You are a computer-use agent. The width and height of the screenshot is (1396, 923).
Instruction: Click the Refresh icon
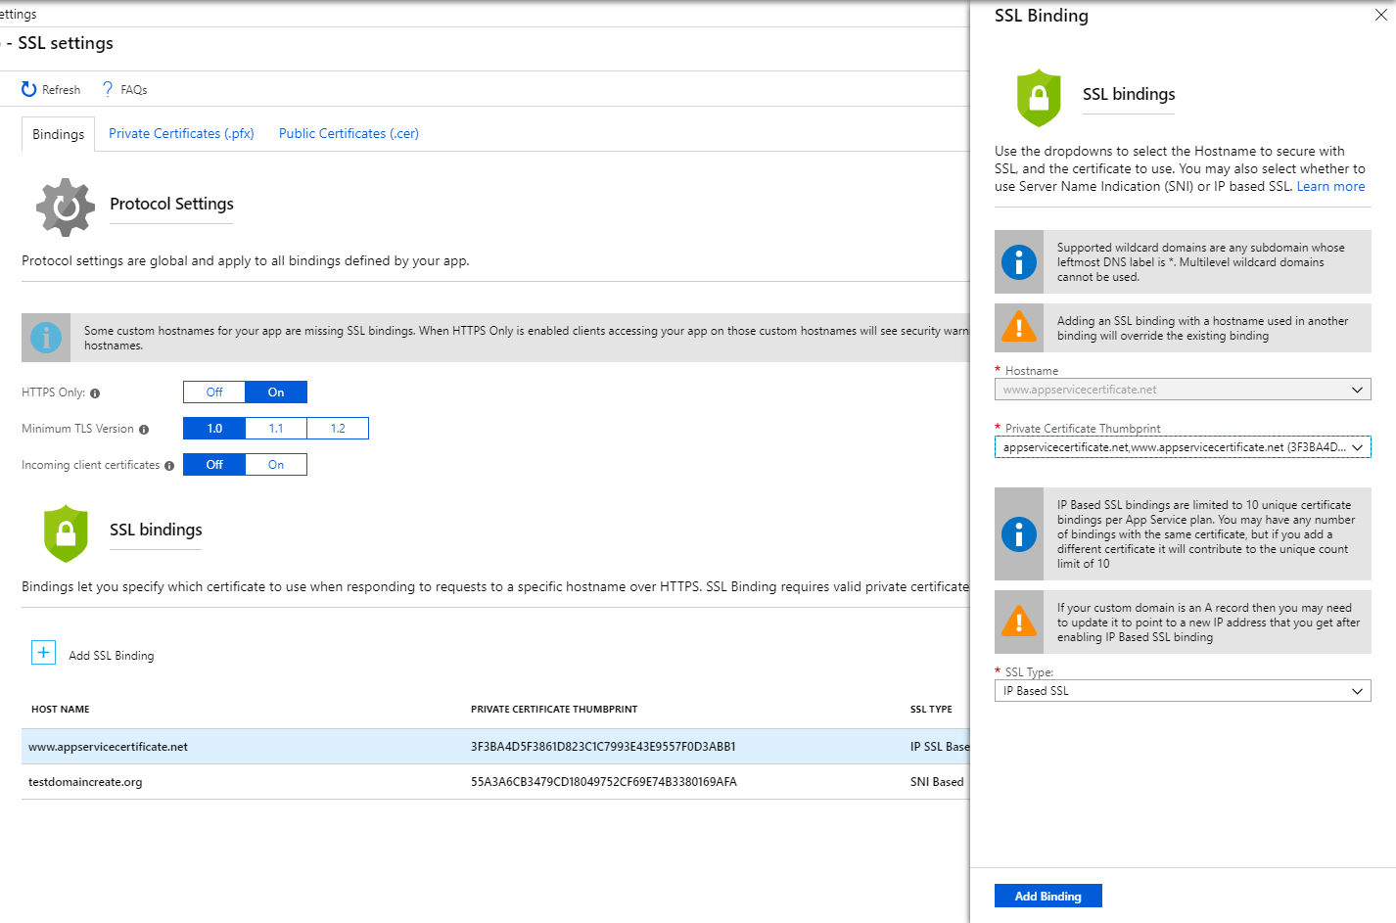(x=29, y=89)
